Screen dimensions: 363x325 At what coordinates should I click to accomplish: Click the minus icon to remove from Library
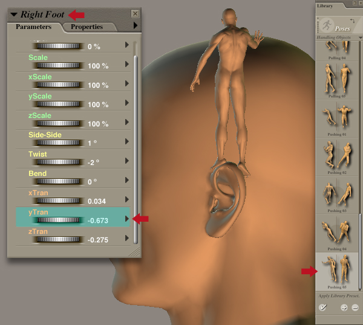pyautogui.click(x=355, y=307)
